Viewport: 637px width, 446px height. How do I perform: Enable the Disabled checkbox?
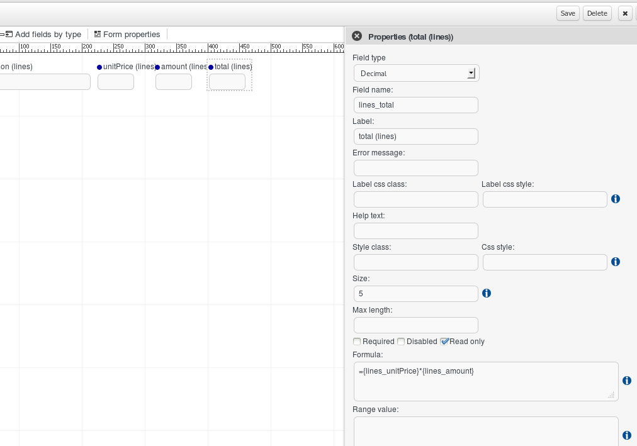(401, 341)
